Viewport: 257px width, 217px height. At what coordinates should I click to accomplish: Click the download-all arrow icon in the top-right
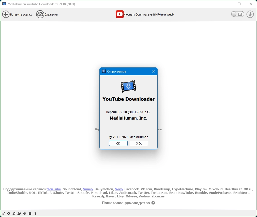click(x=250, y=14)
